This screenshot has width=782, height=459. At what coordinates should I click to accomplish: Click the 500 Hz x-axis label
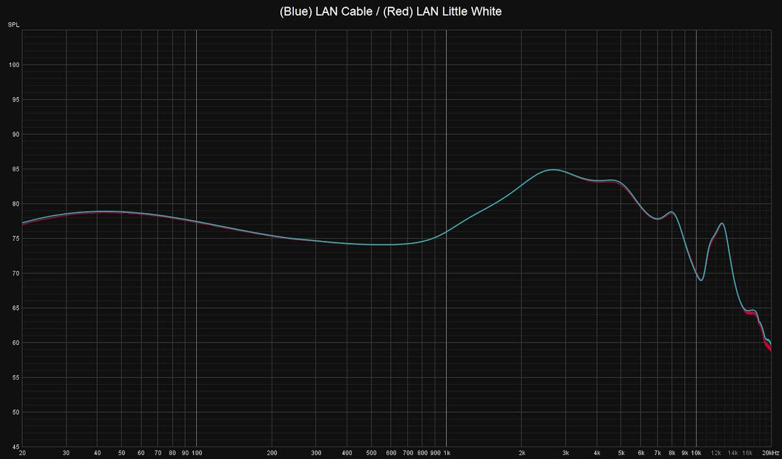371,452
